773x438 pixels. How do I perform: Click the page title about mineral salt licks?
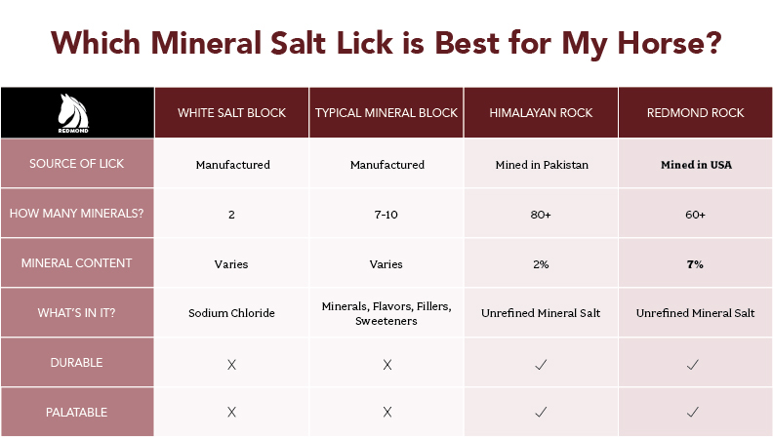tap(386, 43)
